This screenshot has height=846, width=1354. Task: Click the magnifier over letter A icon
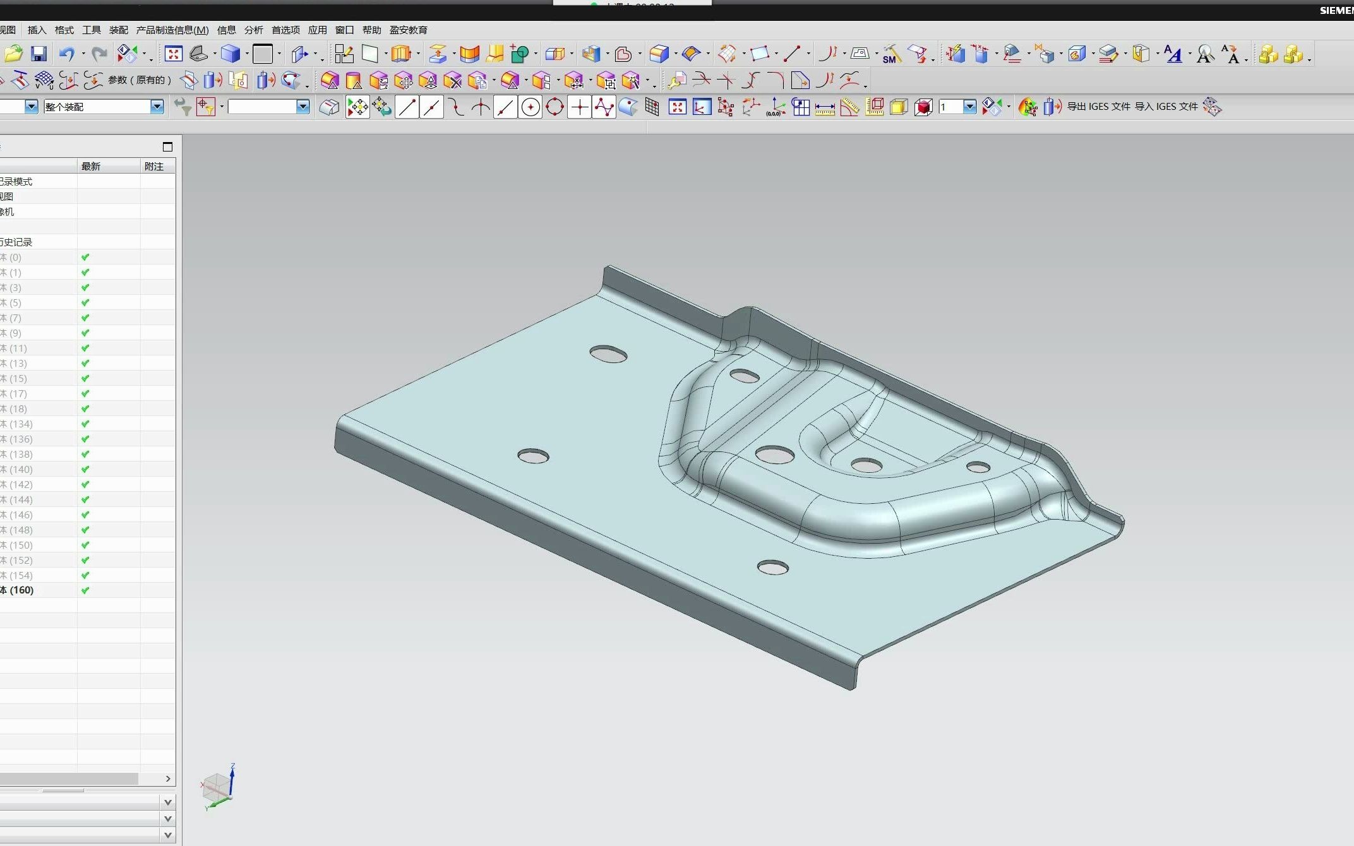(1206, 54)
